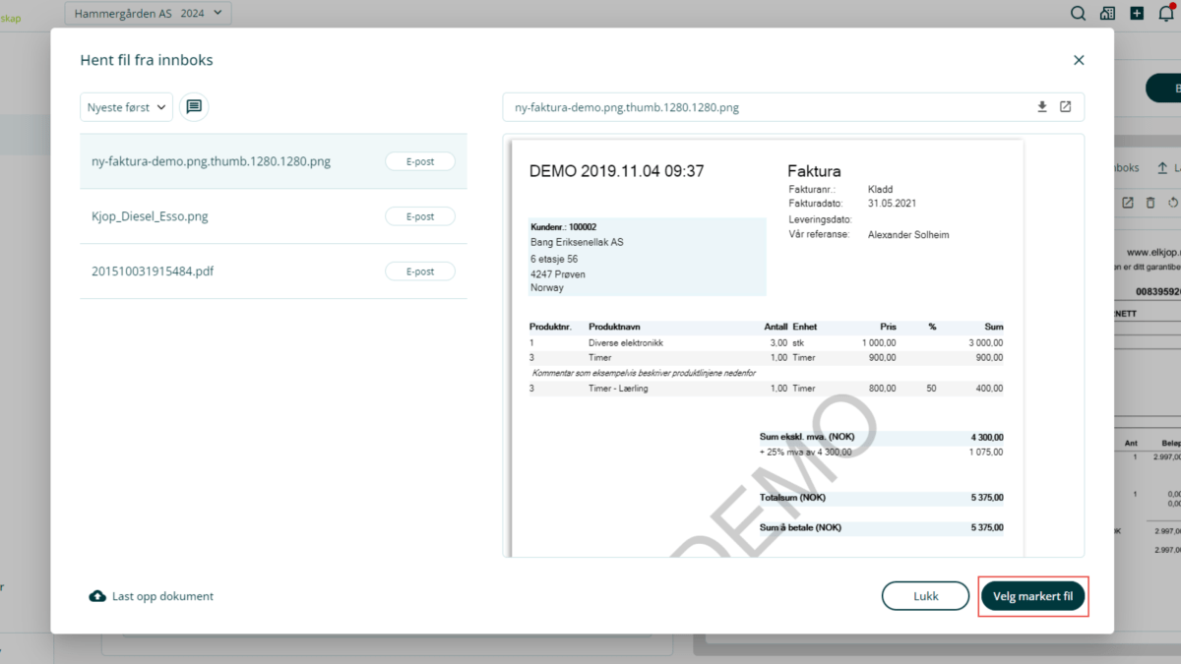Click the notification bell icon
The width and height of the screenshot is (1181, 664).
1166,14
